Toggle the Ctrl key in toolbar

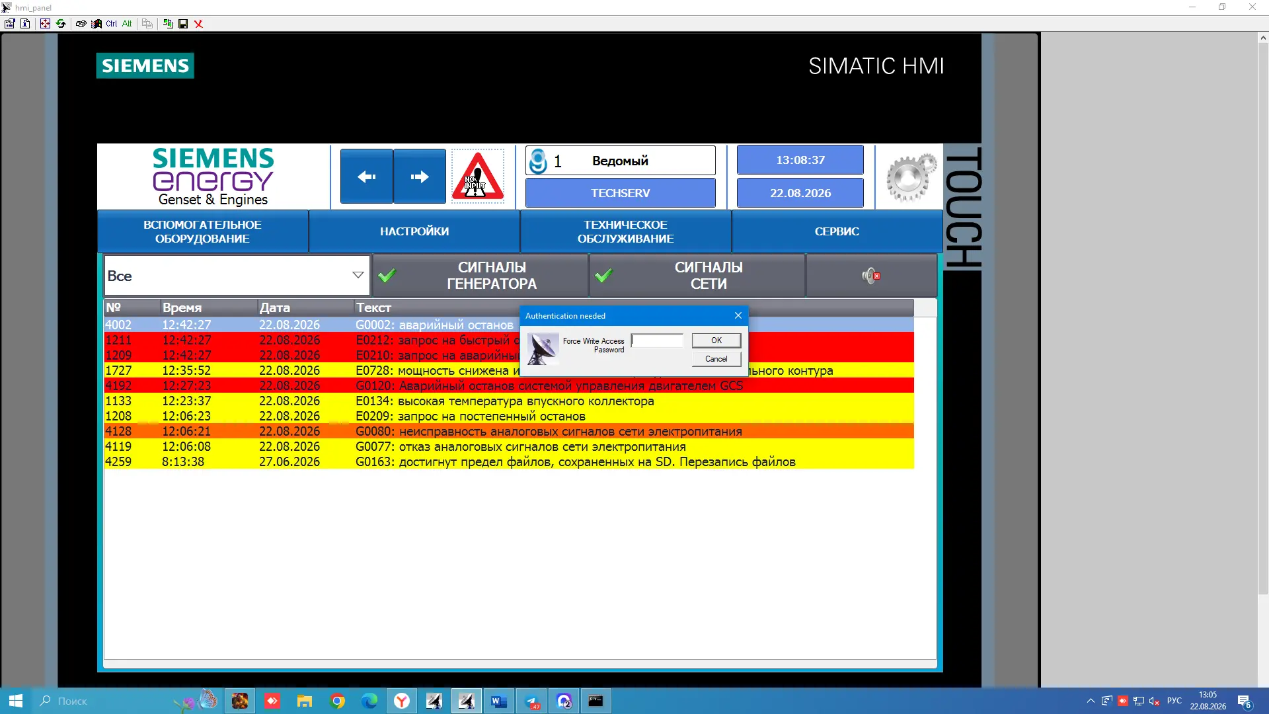[x=112, y=24]
